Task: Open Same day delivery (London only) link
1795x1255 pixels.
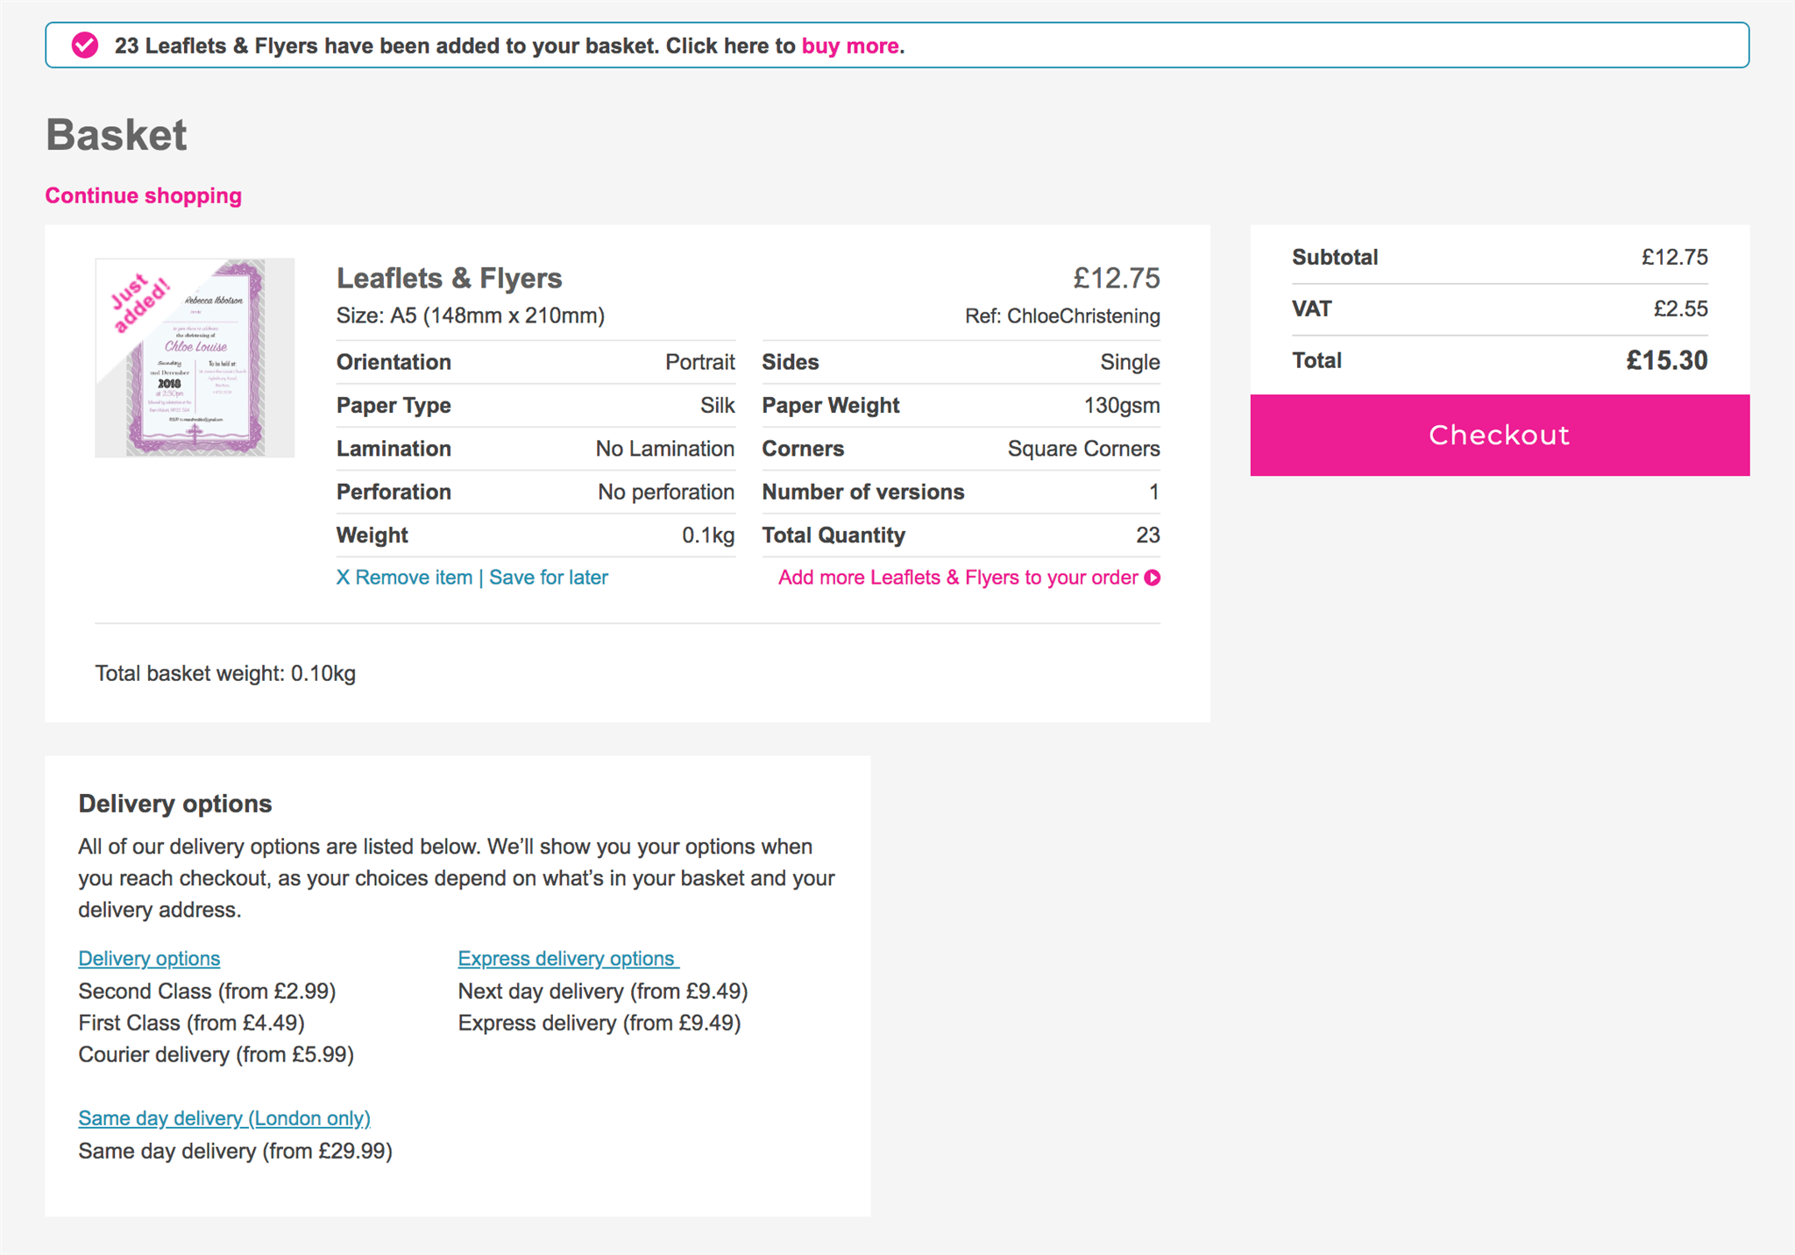Action: (x=224, y=1118)
